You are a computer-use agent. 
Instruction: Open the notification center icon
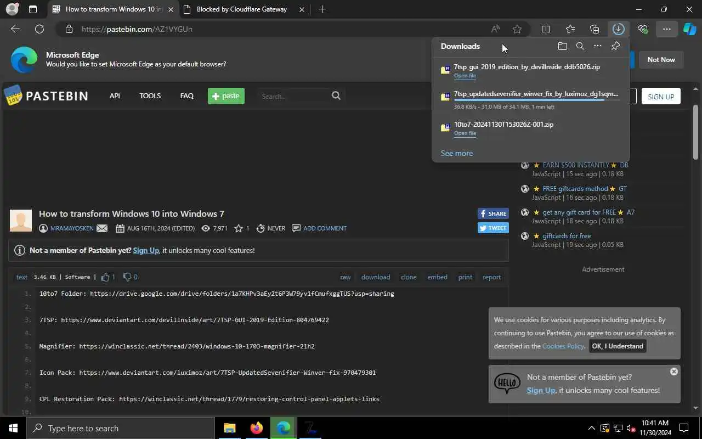pos(684,428)
